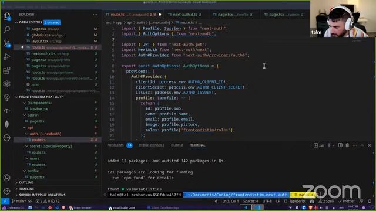Screen dimensions: 376x211
Task: Open the Manage gear icon
Action: pos(6,191)
